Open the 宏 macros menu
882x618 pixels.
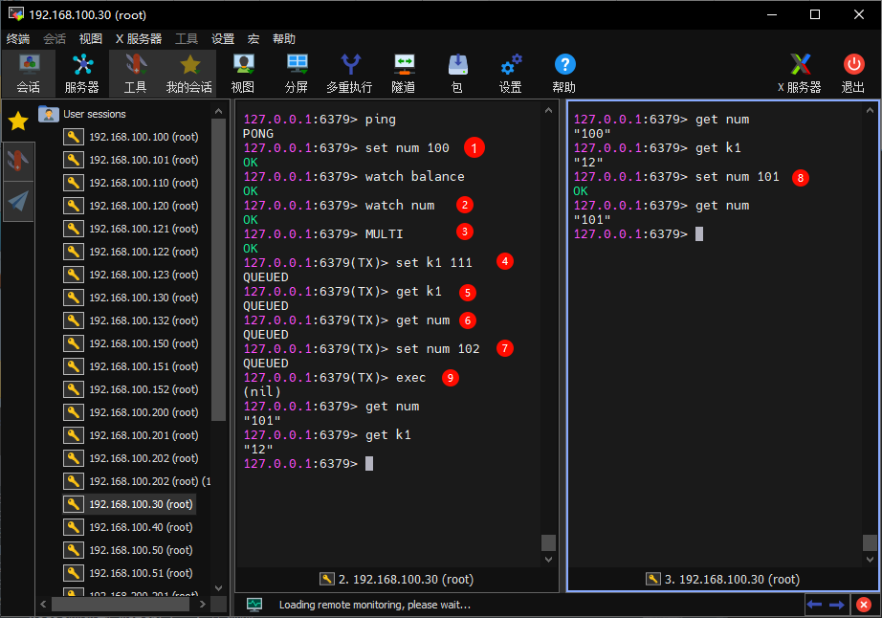pyautogui.click(x=254, y=39)
